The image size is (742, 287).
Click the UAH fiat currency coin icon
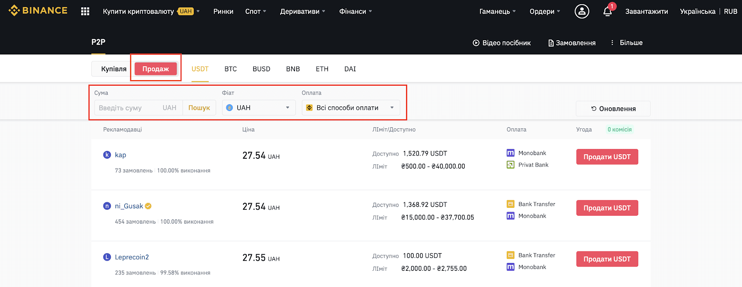click(x=230, y=108)
